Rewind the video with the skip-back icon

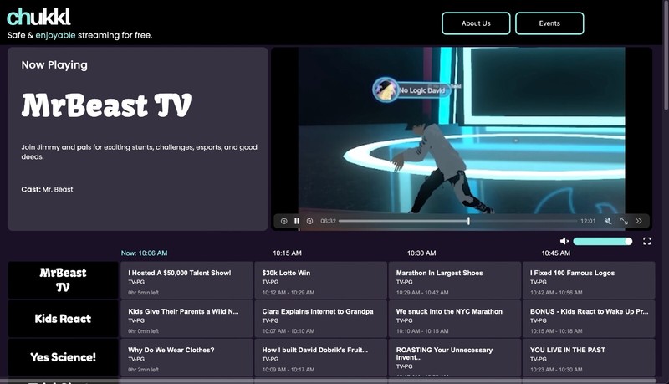click(x=283, y=221)
